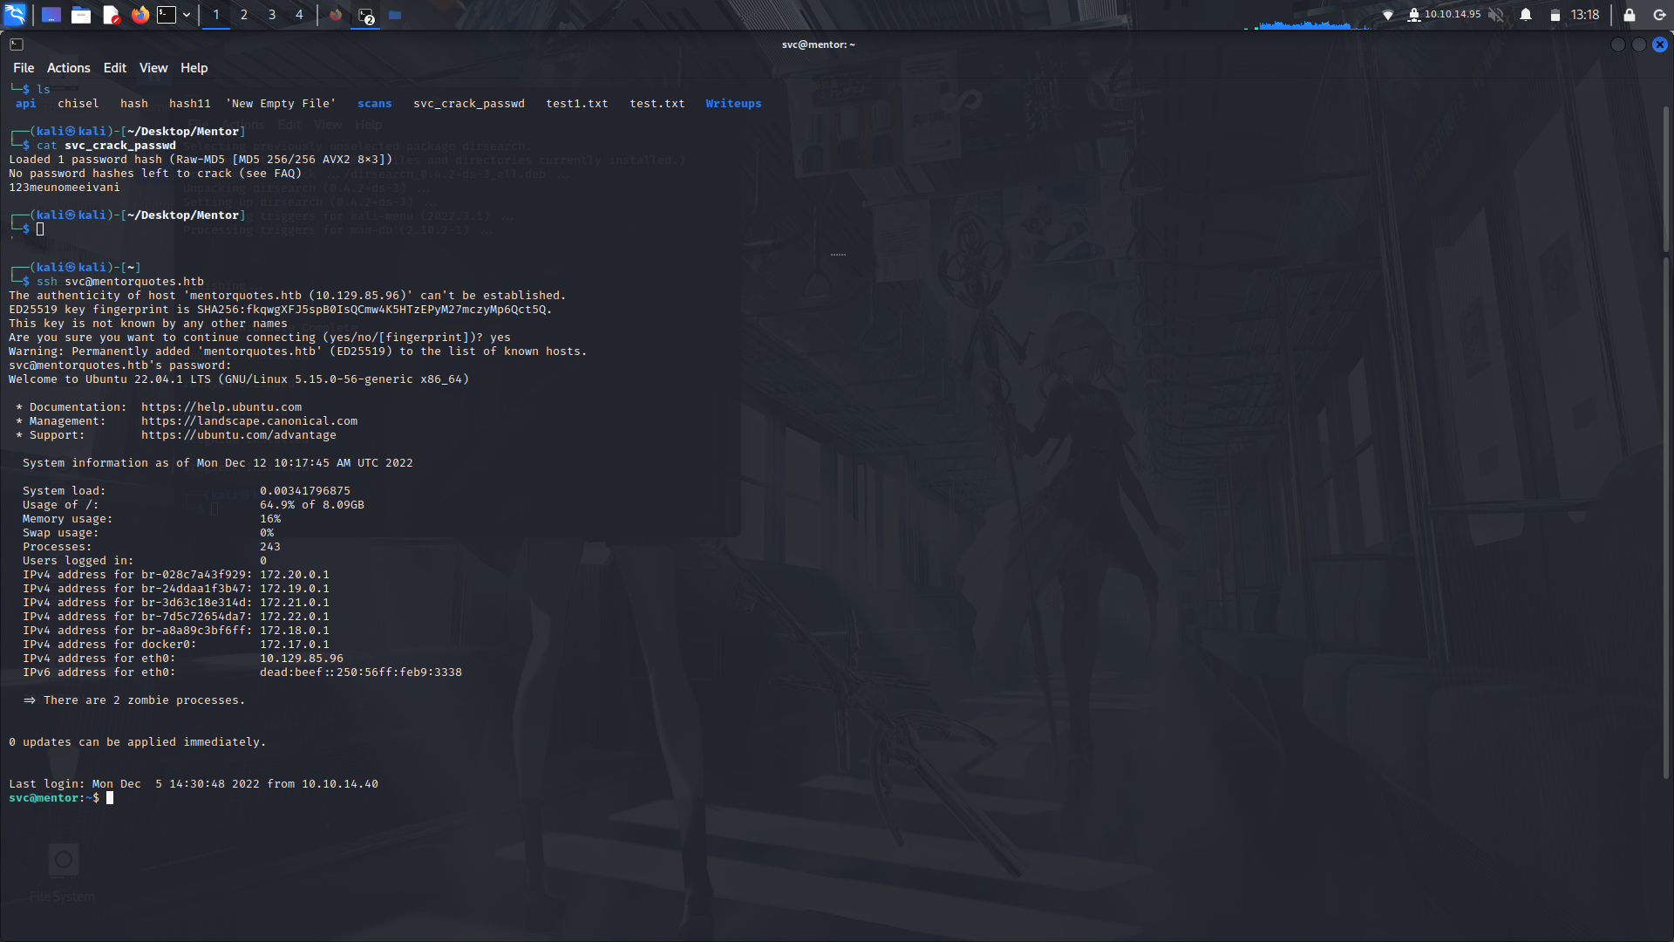This screenshot has width=1674, height=942.
Task: Unmute audio via the crossed speaker icon
Action: pyautogui.click(x=1496, y=15)
